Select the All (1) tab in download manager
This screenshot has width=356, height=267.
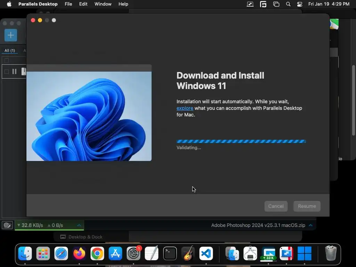coord(10,50)
